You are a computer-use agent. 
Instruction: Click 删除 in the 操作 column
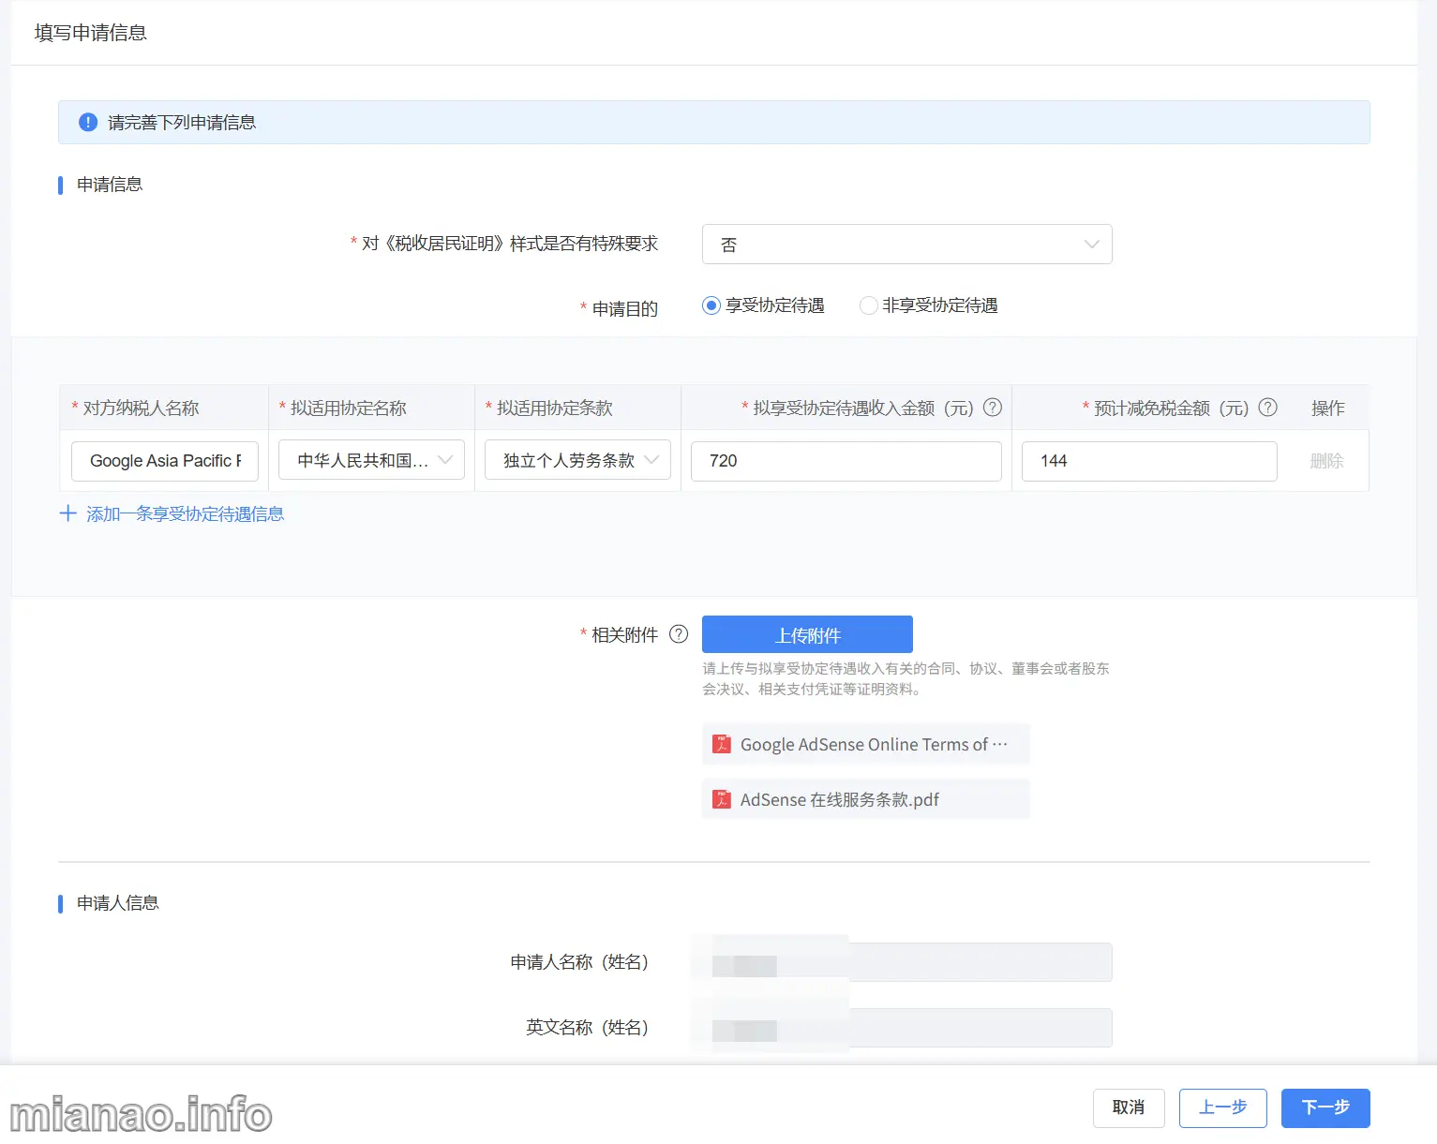pyautogui.click(x=1326, y=460)
